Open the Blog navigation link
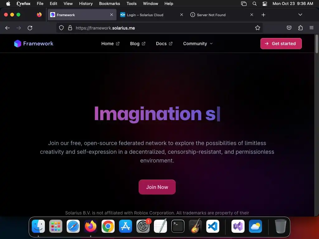Viewport: 319px width, 239px height. [138, 44]
